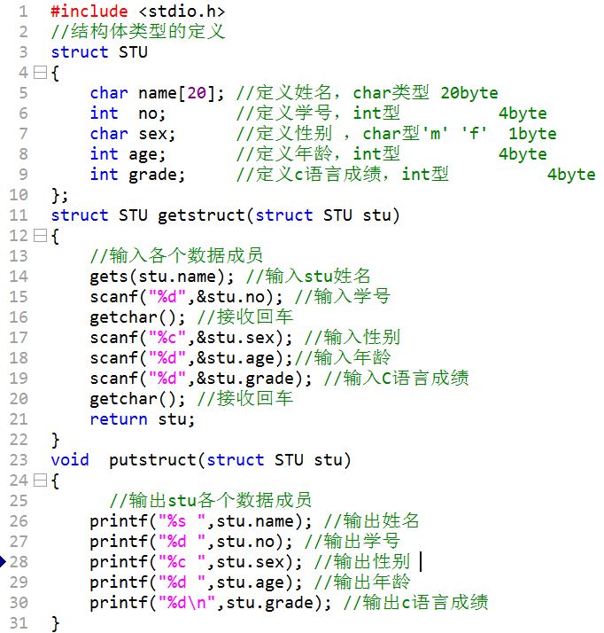Image resolution: width=604 pixels, height=633 pixels.
Task: Click the bookmark arrow marker beside line 28
Action: tap(3, 561)
